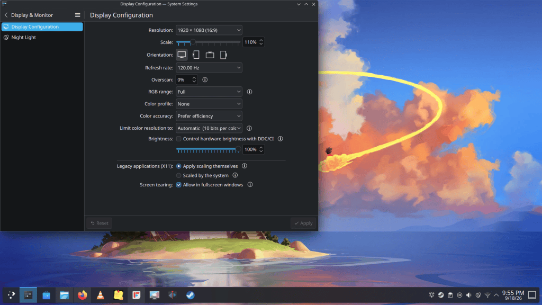Open Wi-Fi networks in system tray
This screenshot has width=542, height=305.
click(x=487, y=295)
